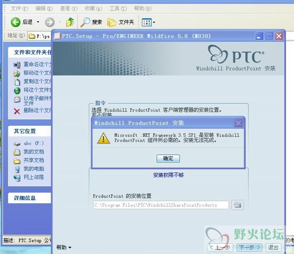The height and width of the screenshot is (254, 294).
Task: Open the 后退 history dropdown arrow
Action: [38, 22]
